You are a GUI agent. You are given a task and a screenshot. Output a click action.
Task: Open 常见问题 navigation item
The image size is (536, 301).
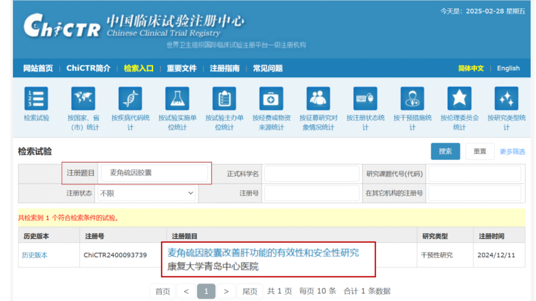pyautogui.click(x=267, y=68)
